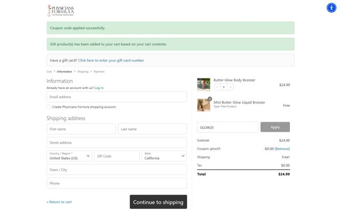Click the Type: Free Product label
This screenshot has width=341, height=210.
click(225, 106)
